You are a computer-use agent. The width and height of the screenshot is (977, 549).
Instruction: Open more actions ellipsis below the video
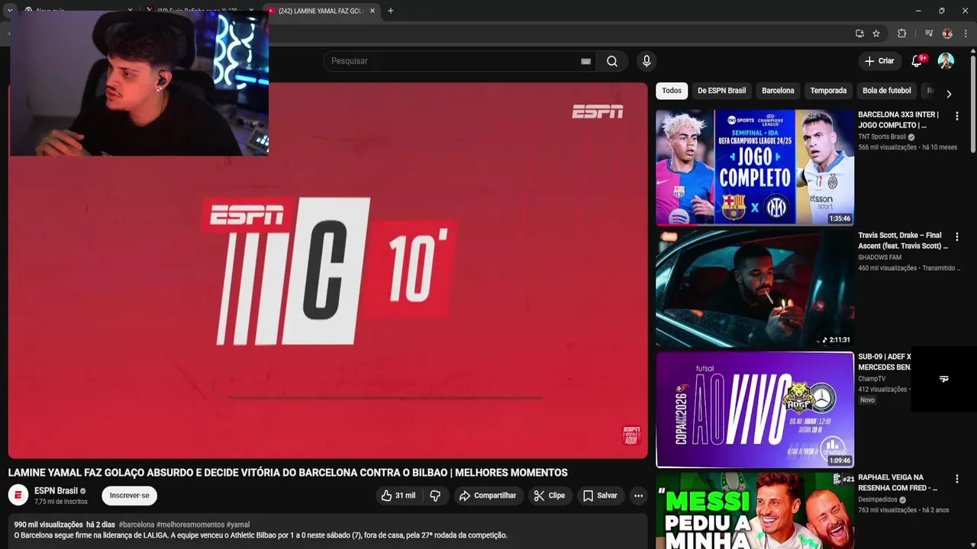coord(638,496)
